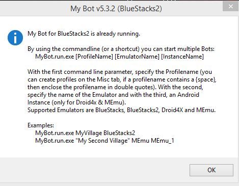The image size is (239, 186).
Task: Click the MyVillage BlueStacks2 example line
Action: click(x=85, y=133)
